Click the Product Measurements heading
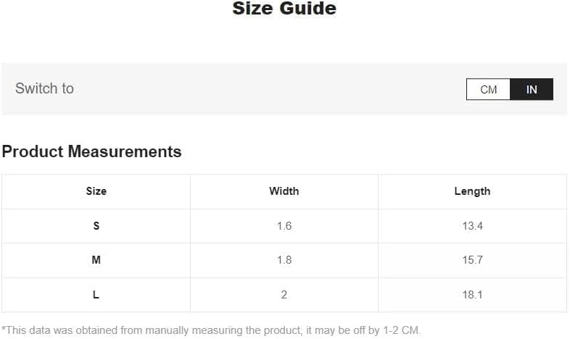 [91, 151]
